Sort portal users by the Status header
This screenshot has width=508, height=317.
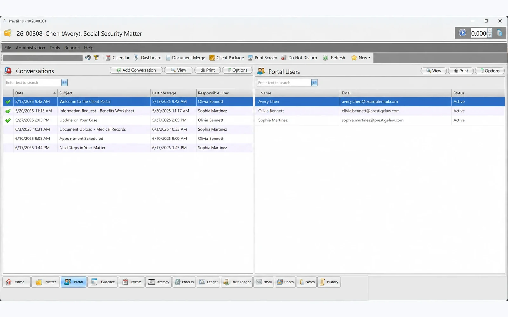(x=478, y=93)
